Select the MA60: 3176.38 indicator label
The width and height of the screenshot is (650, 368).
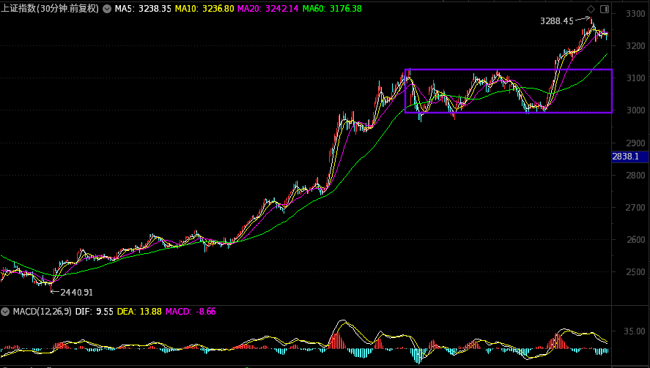pos(332,9)
